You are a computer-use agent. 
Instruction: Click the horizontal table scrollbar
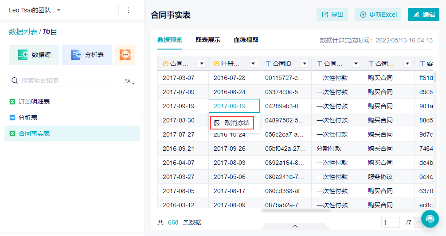coord(296,210)
